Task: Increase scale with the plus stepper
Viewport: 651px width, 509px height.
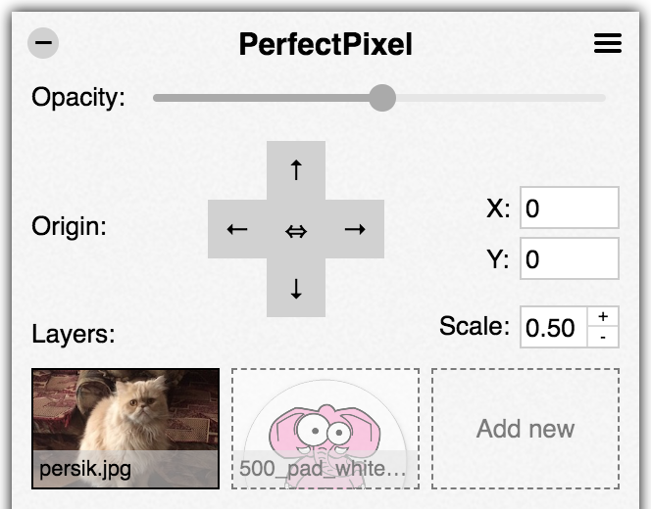Action: pos(603,317)
